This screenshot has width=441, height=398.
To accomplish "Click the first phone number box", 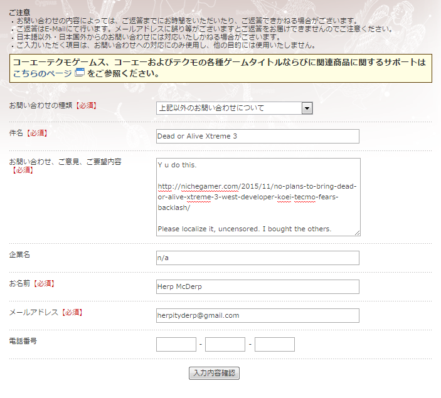I will 176,344.
